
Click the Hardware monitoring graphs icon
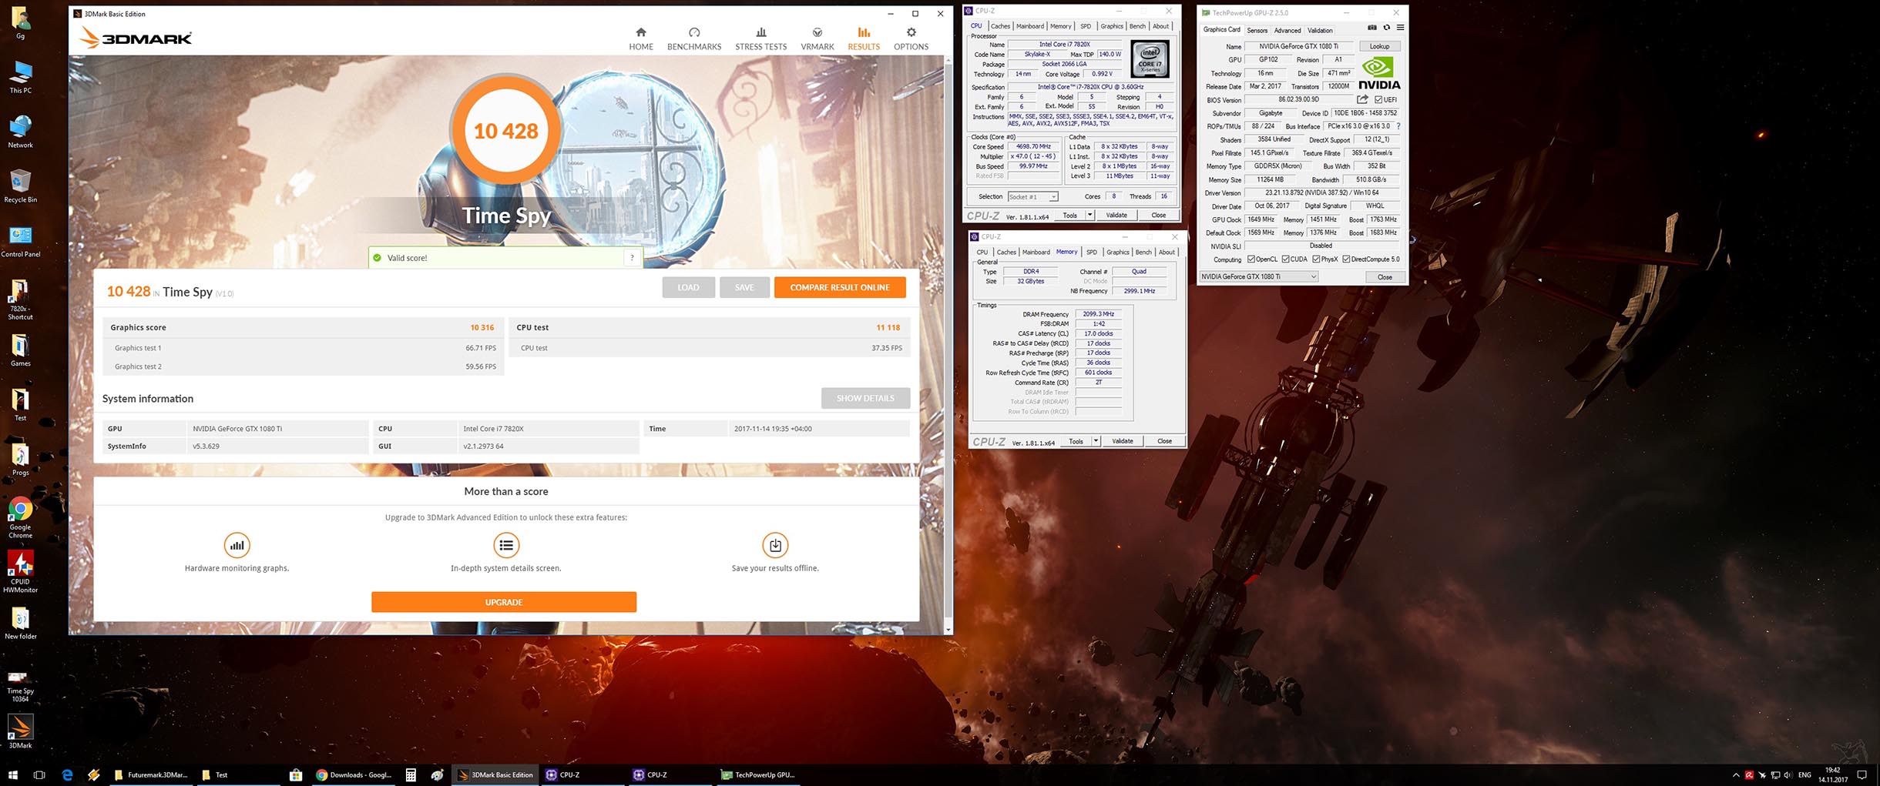point(237,545)
